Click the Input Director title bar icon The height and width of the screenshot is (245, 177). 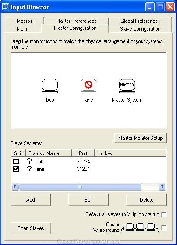click(6, 7)
